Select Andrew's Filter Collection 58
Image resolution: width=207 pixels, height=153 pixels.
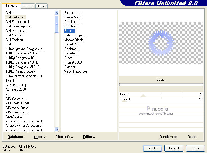(24, 130)
